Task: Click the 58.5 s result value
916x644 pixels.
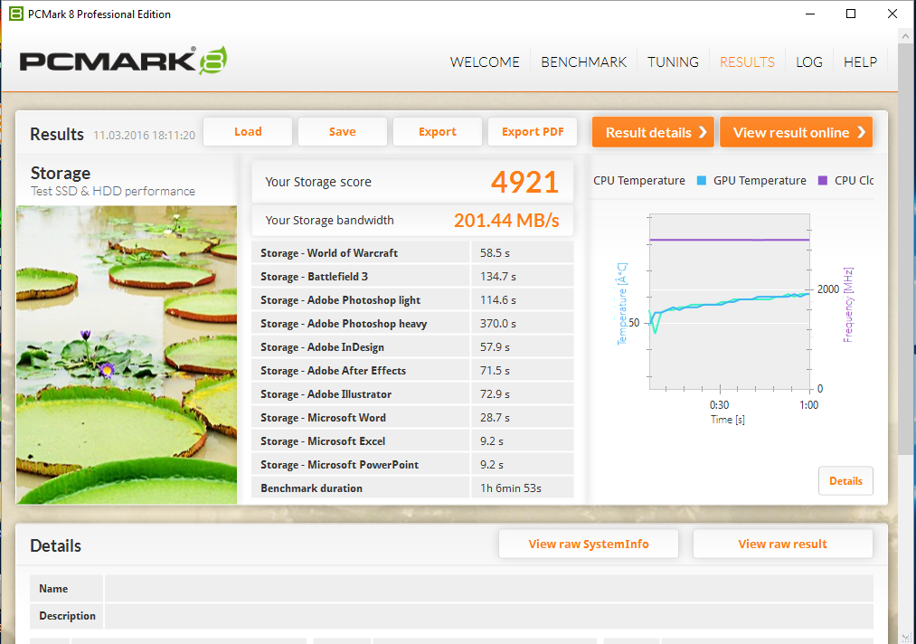Action: (495, 253)
